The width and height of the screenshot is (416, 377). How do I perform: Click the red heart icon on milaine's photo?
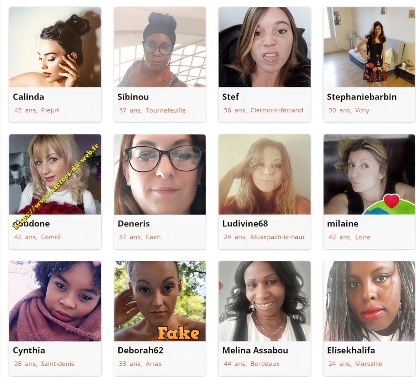(392, 201)
